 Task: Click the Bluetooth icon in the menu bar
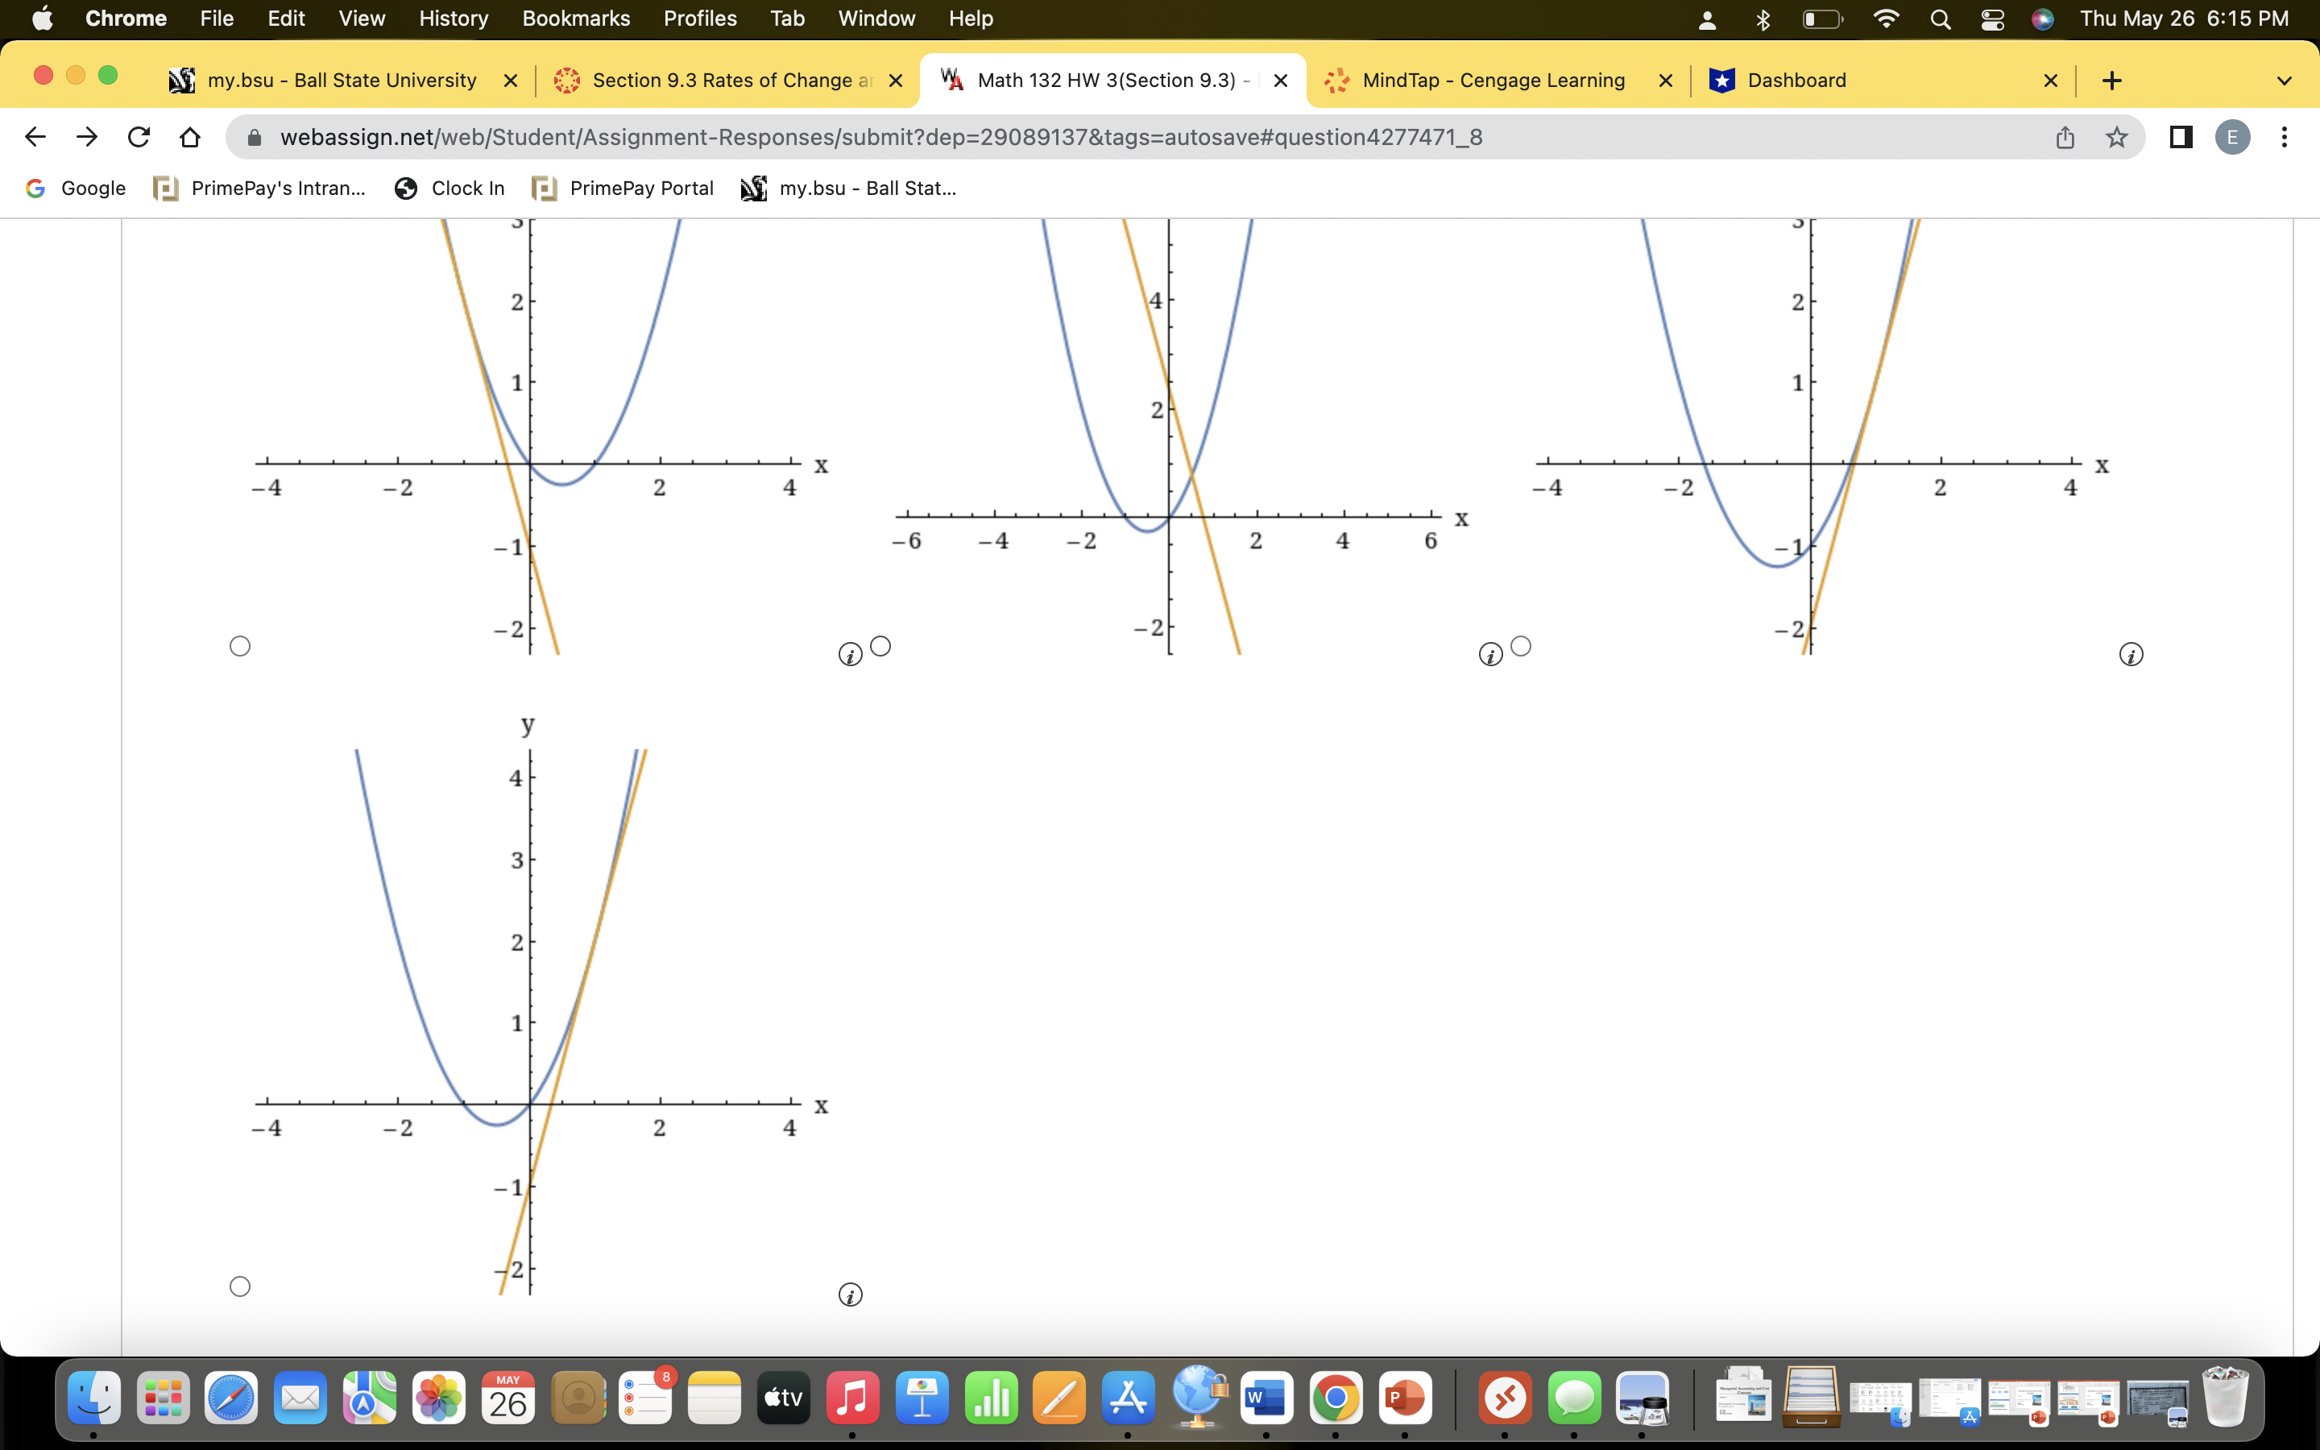pos(1763,19)
